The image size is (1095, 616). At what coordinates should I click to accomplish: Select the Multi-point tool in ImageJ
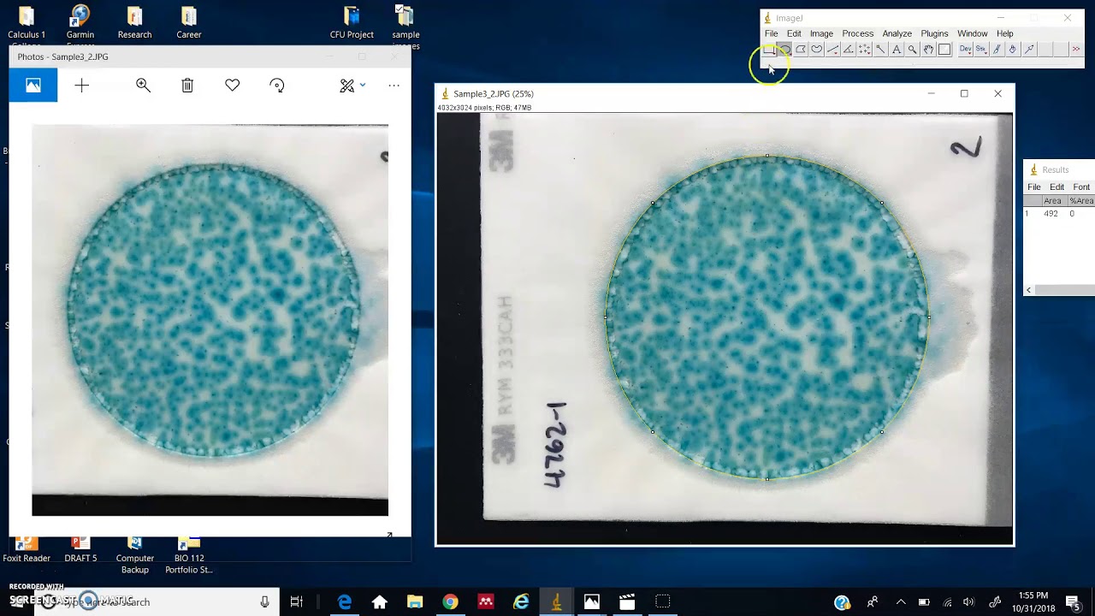pos(865,50)
